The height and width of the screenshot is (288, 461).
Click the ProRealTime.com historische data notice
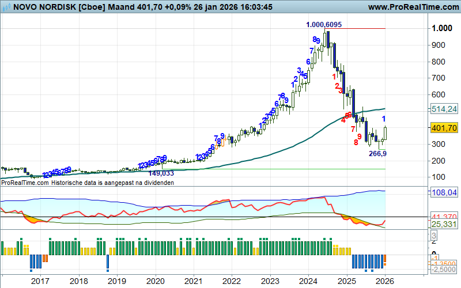(x=87, y=183)
